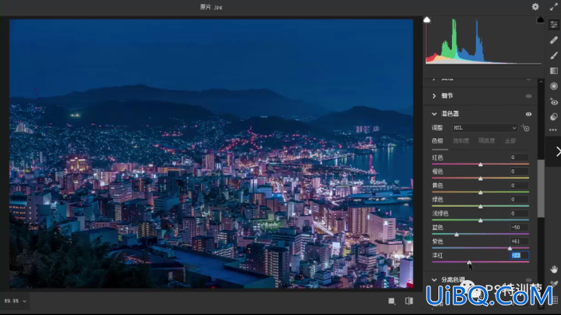
Task: Toggle visibility of 混色器 panel
Action: point(528,114)
